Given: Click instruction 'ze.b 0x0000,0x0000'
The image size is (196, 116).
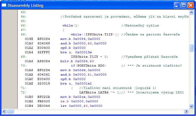Looking at the screenshot, I should click(x=79, y=101).
